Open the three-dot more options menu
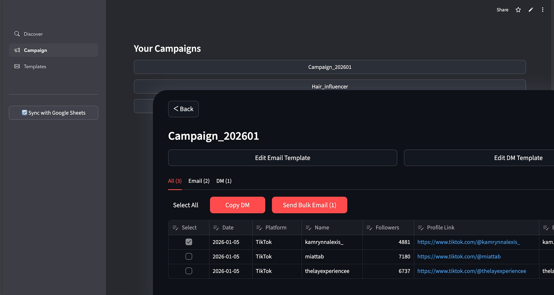This screenshot has width=554, height=295. tap(543, 10)
